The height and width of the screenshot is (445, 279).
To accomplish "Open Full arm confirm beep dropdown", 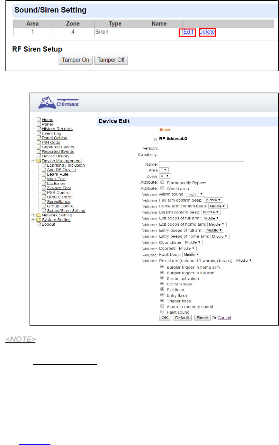I will 213,200.
